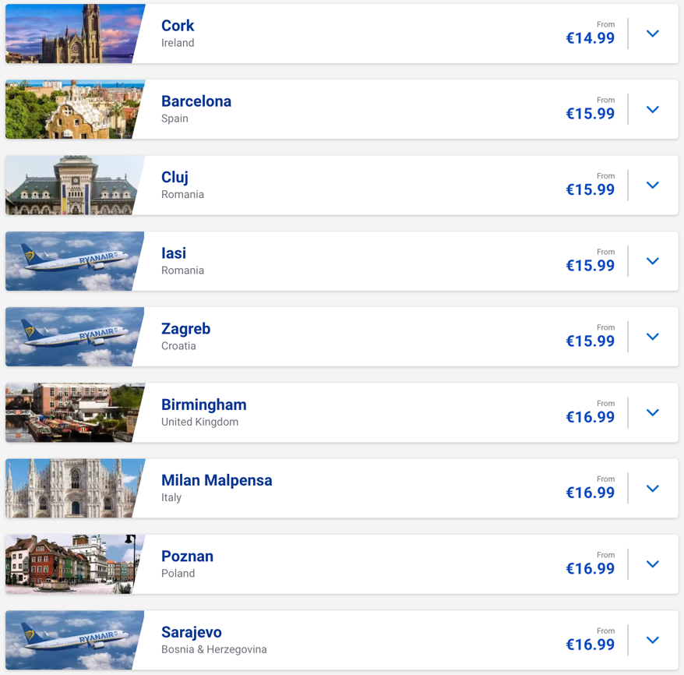Expand the Cork fare details chevron
The width and height of the screenshot is (684, 675).
coord(652,34)
